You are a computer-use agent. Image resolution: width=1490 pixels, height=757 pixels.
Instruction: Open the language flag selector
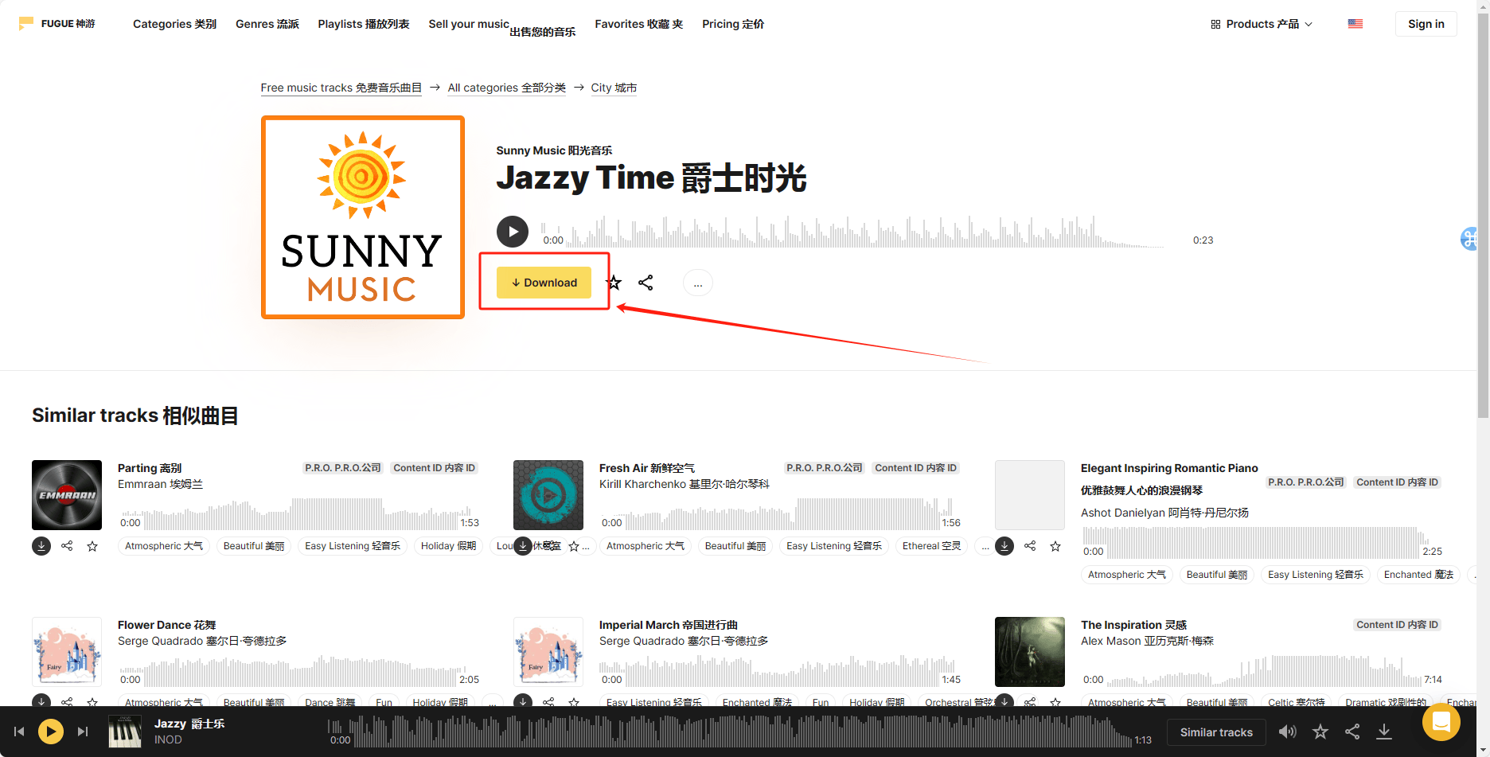[1355, 24]
